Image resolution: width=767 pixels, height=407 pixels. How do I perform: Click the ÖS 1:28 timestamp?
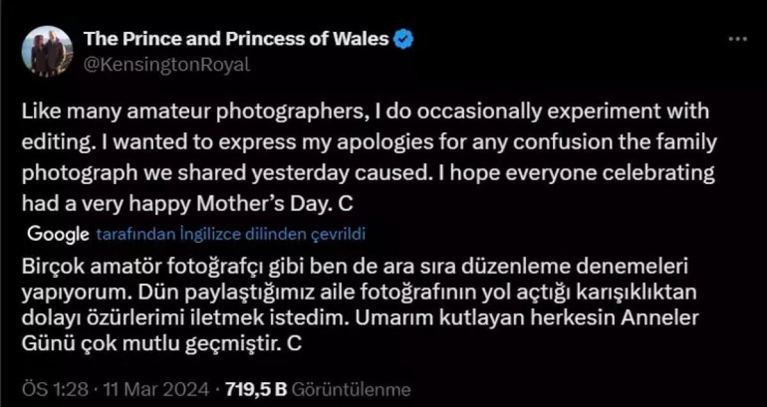coord(55,389)
